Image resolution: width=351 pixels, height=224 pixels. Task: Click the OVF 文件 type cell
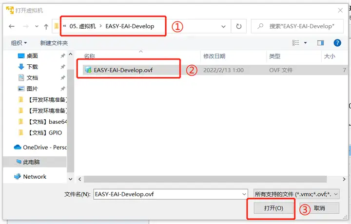(x=281, y=70)
